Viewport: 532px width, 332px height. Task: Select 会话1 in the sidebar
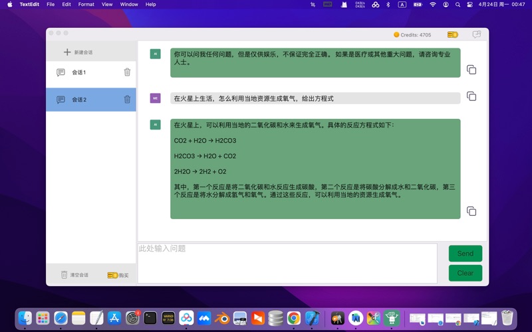pyautogui.click(x=78, y=72)
